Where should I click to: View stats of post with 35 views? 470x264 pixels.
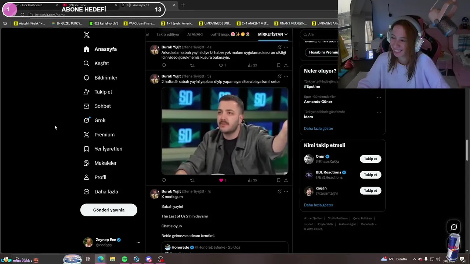click(x=252, y=180)
